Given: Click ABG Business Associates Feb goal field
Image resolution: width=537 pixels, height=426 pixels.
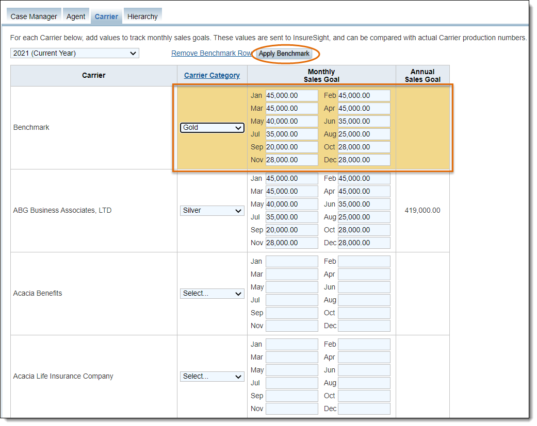Looking at the screenshot, I should point(364,178).
